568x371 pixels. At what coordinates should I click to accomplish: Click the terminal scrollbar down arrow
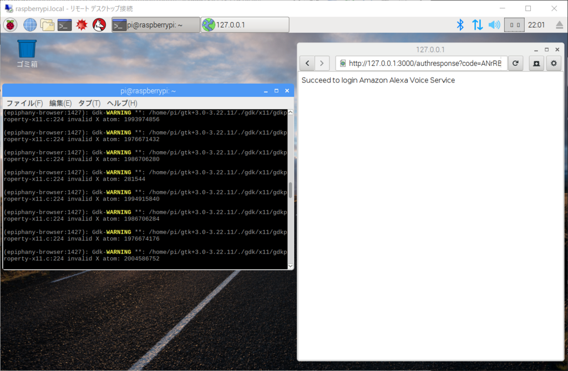[x=291, y=266]
